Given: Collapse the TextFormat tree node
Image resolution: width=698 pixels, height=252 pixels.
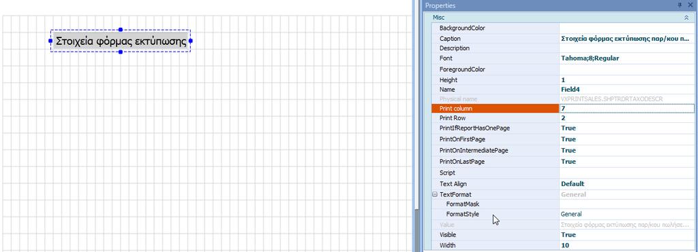Looking at the screenshot, I should (x=435, y=194).
